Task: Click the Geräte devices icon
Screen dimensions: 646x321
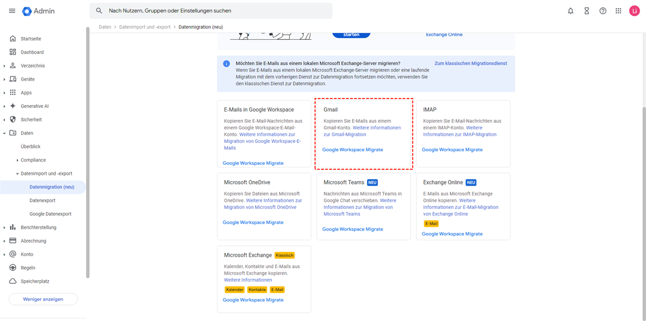Action: [x=13, y=79]
